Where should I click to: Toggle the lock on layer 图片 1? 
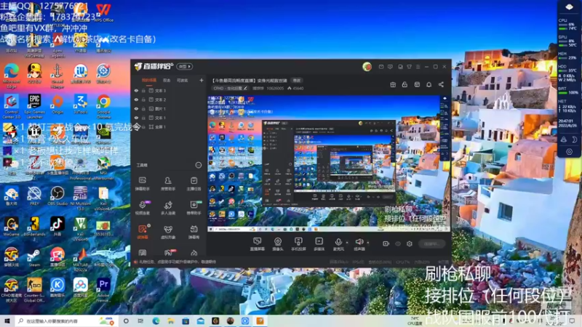[x=143, y=108]
